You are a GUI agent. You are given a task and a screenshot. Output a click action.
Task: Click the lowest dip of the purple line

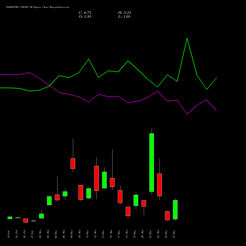tap(187, 114)
